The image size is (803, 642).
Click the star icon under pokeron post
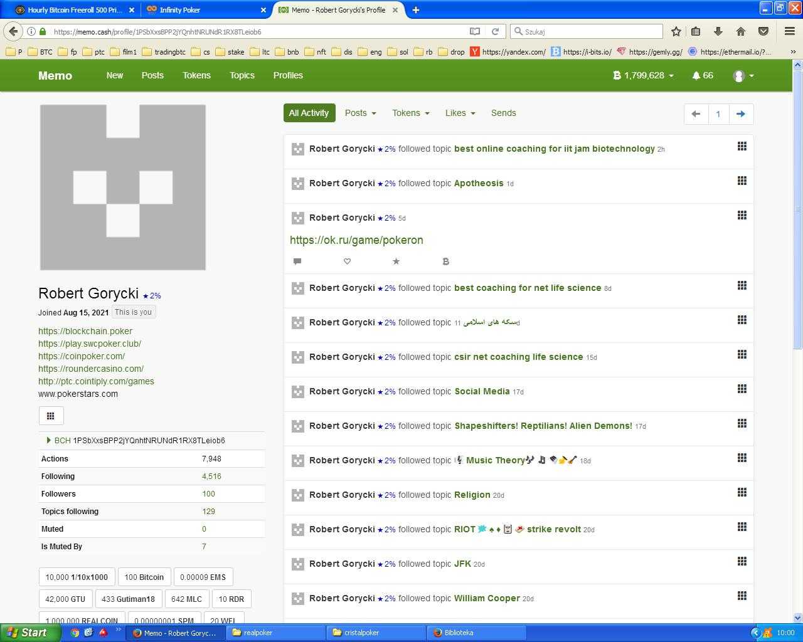(x=396, y=261)
